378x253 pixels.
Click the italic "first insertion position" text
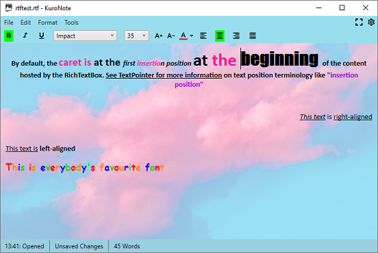(x=157, y=64)
